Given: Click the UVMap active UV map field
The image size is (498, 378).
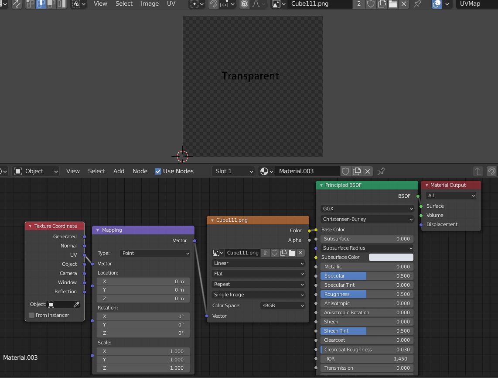Looking at the screenshot, I should point(477,4).
